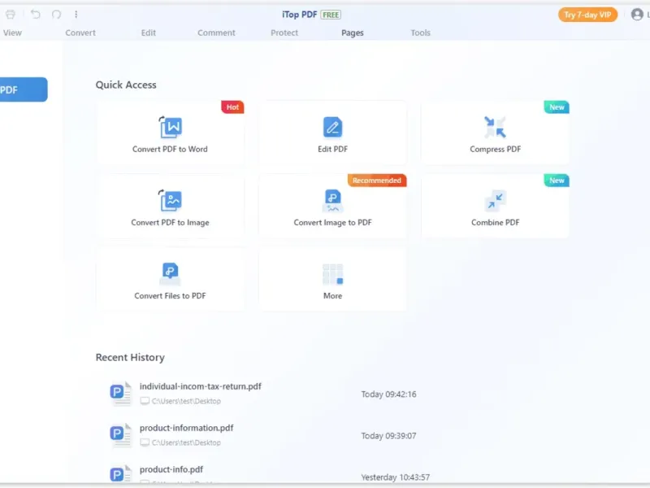This screenshot has height=488, width=650.
Task: Open product-info.pdf from recent history
Action: click(171, 469)
